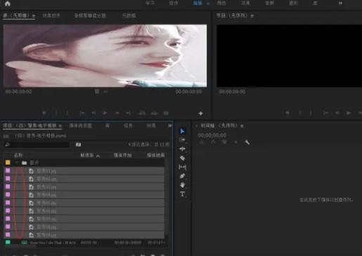Image resolution: width=362 pixels, height=256 pixels.
Task: Go to Out point in Source monitor
Action: (x=128, y=113)
